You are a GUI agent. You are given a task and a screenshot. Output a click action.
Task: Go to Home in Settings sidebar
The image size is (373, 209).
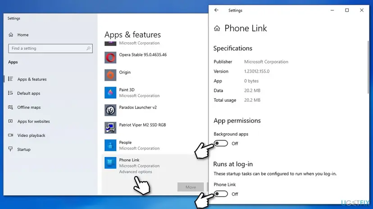tap(23, 35)
